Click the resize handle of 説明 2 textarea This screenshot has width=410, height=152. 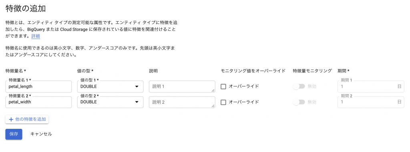(213, 106)
